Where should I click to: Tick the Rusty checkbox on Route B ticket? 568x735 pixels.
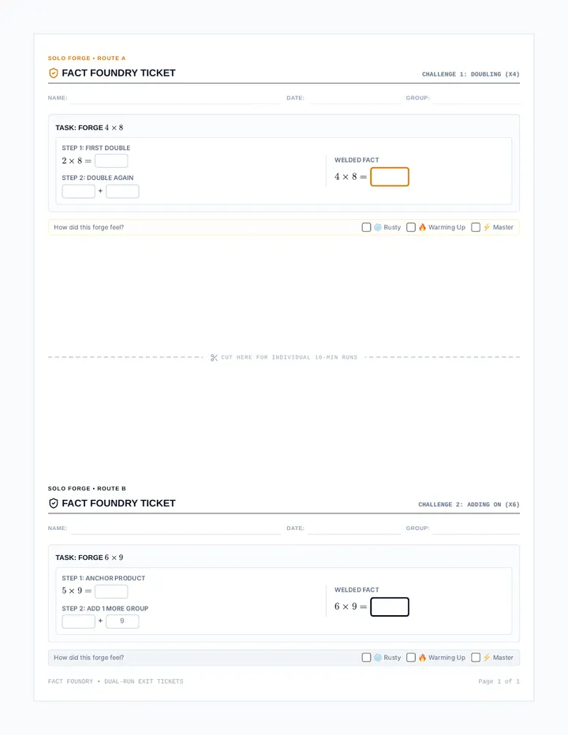[366, 658]
